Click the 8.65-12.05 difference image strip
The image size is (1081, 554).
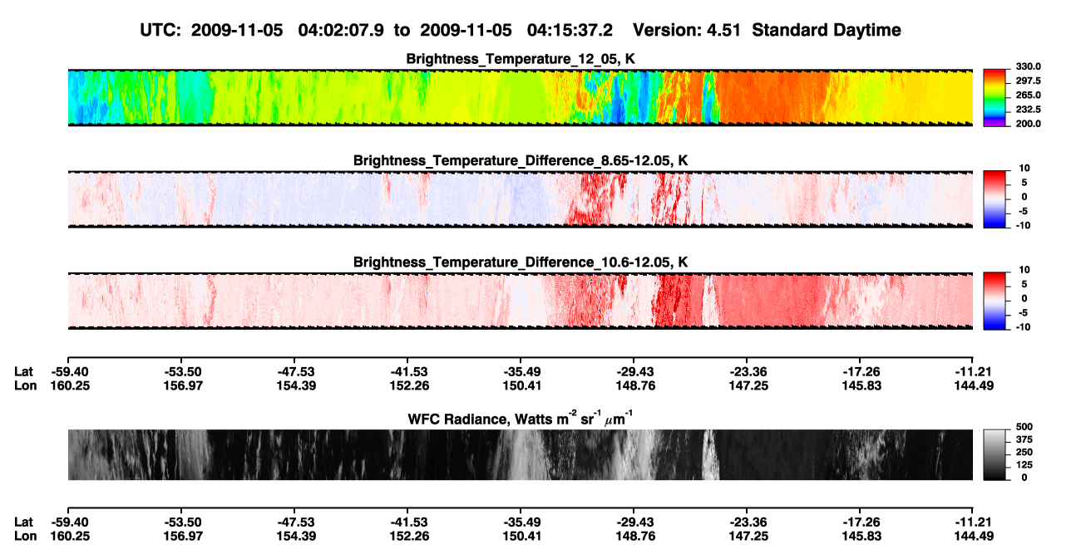(x=521, y=199)
